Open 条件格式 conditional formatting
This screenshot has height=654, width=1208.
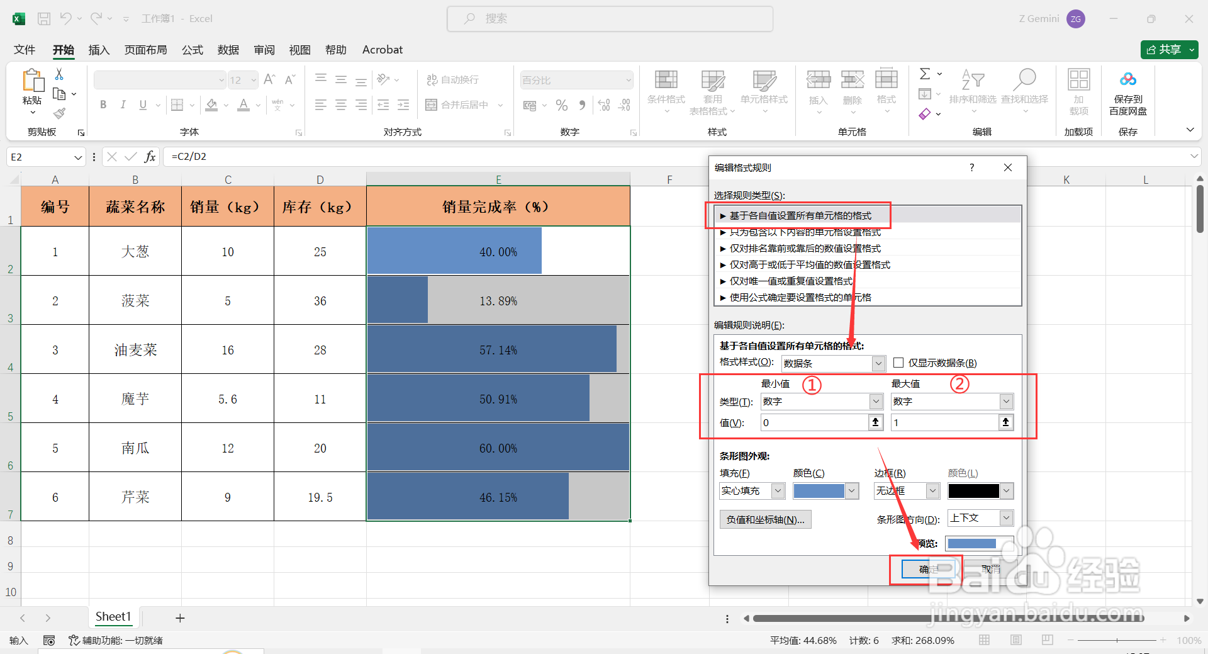pyautogui.click(x=666, y=91)
